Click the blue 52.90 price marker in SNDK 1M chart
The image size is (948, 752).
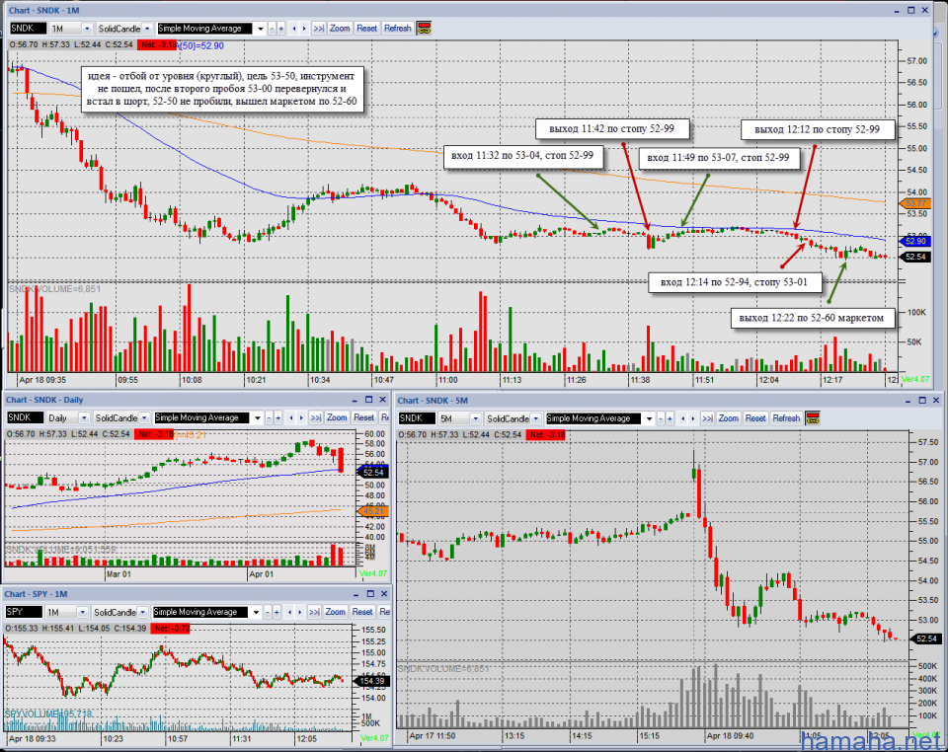914,241
